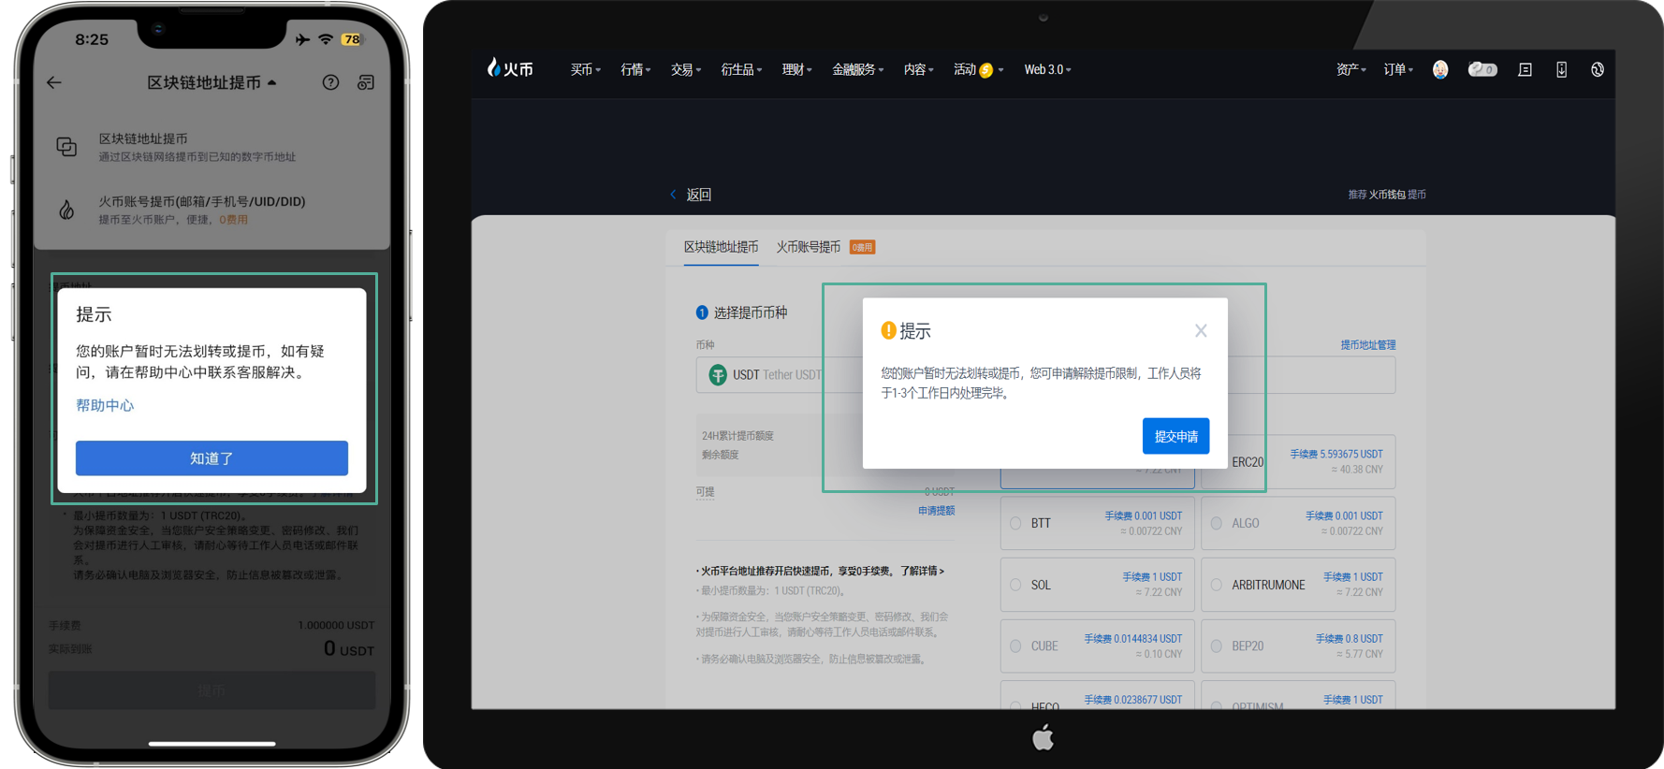This screenshot has width=1664, height=769.
Task: Toggle the points switch showing 0
Action: coord(1482,69)
